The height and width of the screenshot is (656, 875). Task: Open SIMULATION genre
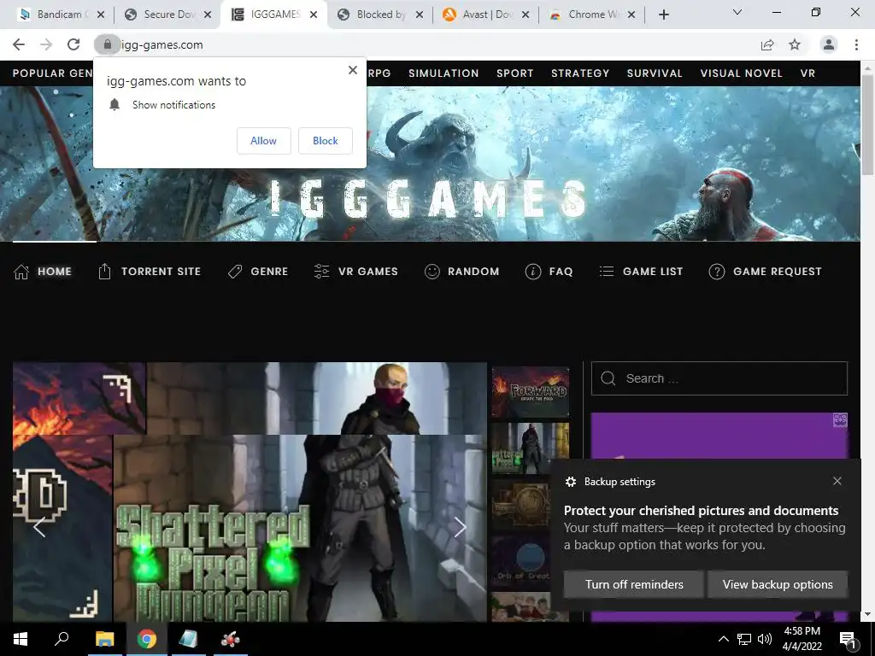point(443,73)
